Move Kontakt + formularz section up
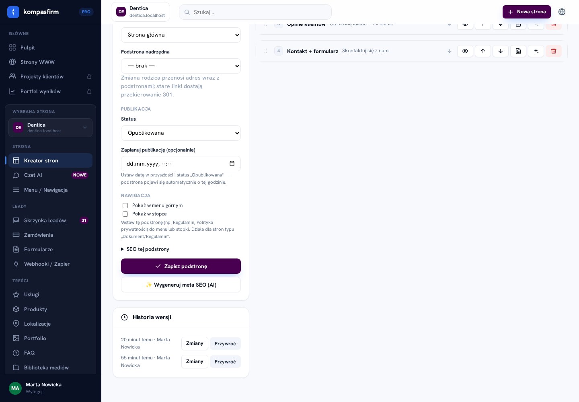Image resolution: width=579 pixels, height=402 pixels. [483, 51]
